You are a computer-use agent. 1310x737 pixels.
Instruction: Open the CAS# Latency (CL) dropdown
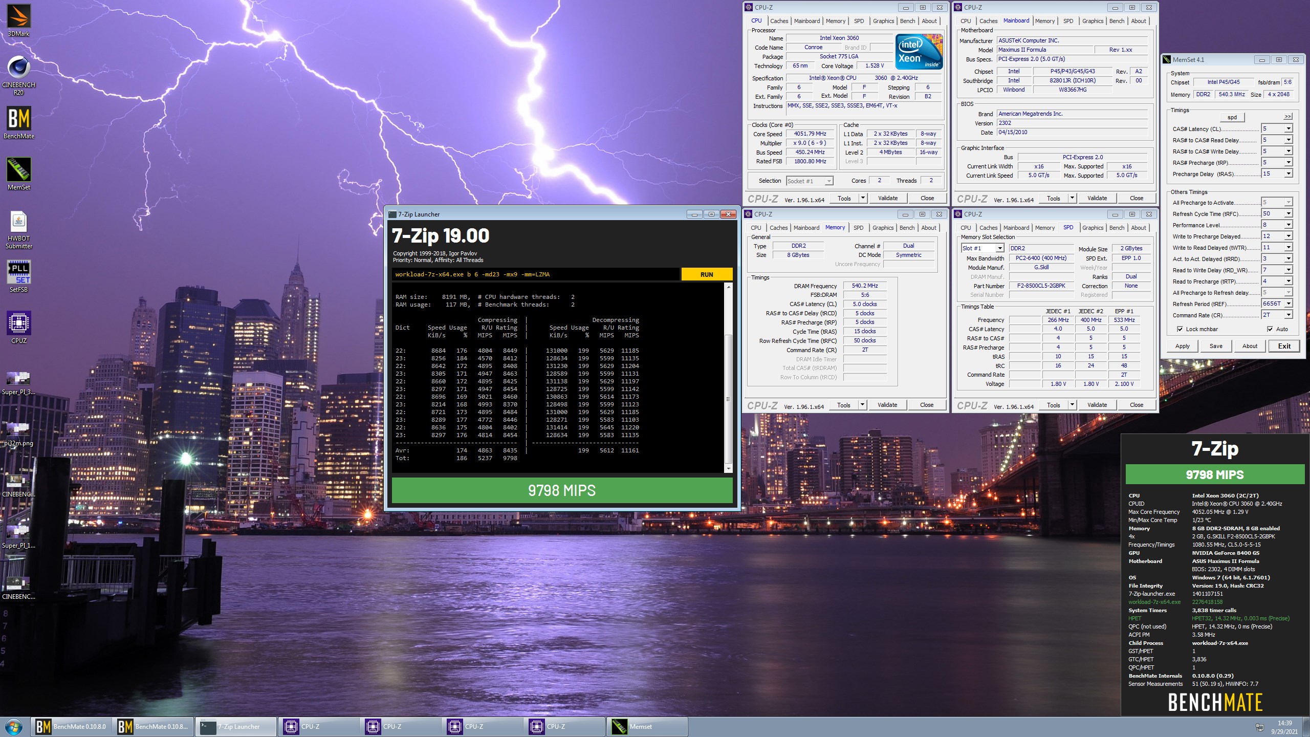point(1289,128)
